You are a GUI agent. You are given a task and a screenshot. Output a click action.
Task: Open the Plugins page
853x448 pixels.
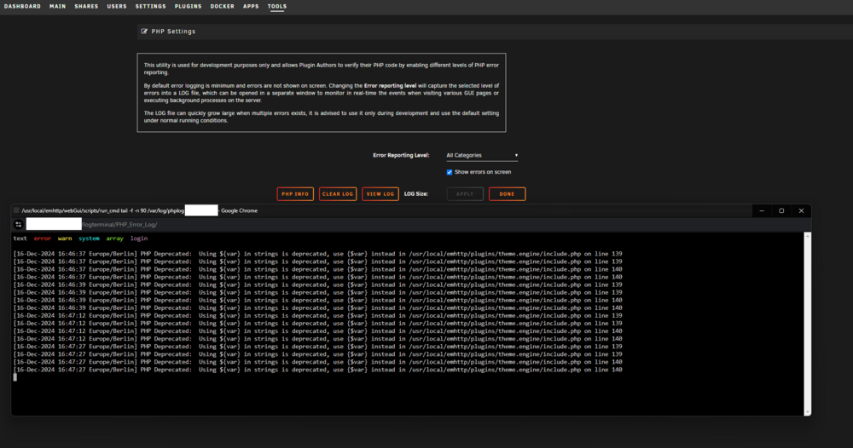point(189,7)
